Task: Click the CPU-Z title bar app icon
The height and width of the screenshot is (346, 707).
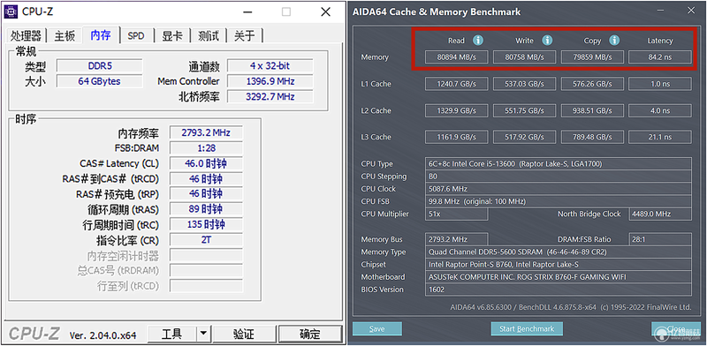Action: (11, 11)
